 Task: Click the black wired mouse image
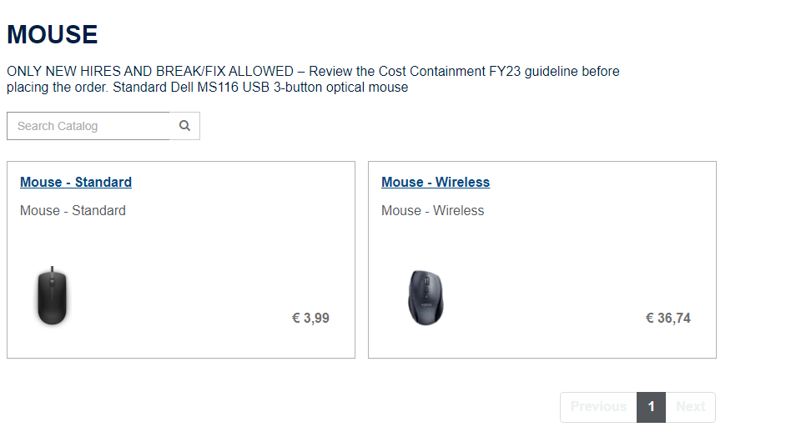tap(53, 296)
